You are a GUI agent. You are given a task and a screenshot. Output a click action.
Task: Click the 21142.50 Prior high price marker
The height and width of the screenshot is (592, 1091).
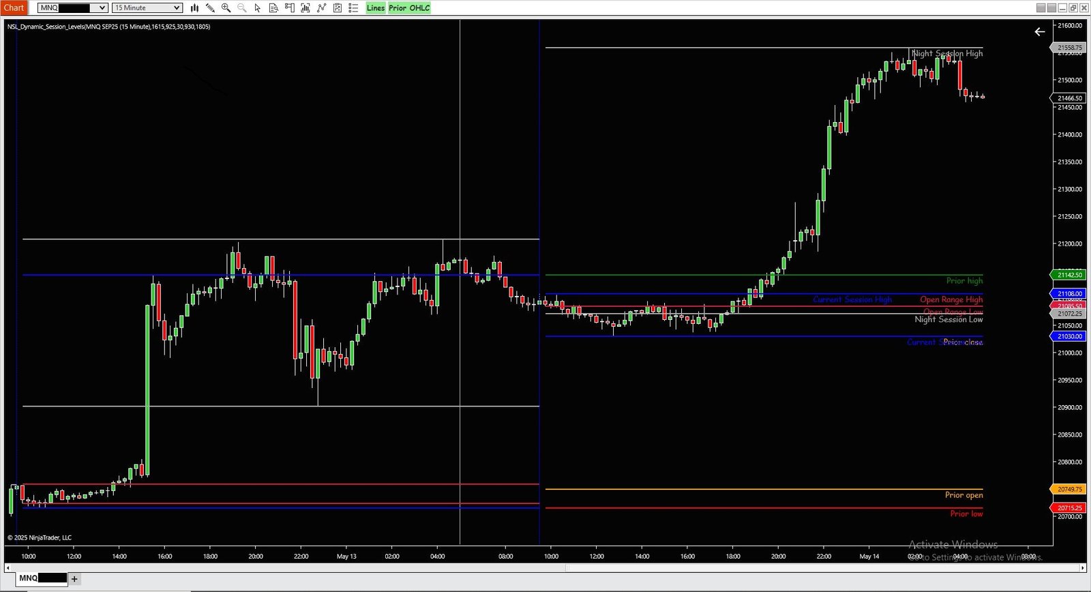coord(1069,275)
